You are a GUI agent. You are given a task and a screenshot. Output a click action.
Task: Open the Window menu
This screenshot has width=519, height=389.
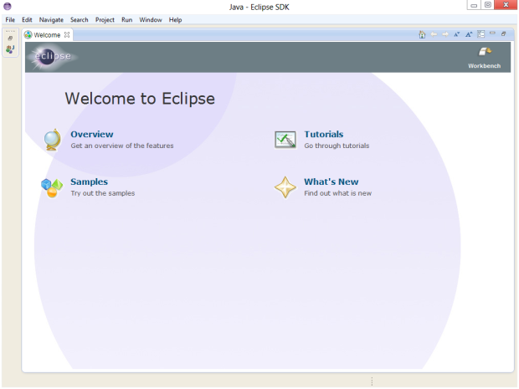[x=151, y=20]
